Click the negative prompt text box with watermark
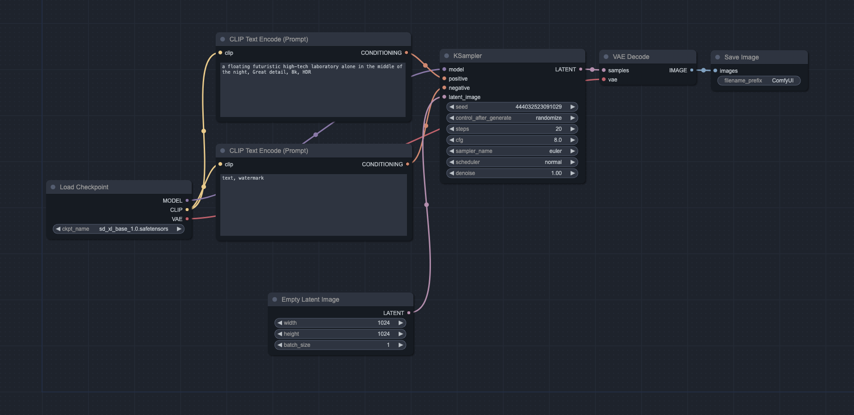854x415 pixels. 313,205
